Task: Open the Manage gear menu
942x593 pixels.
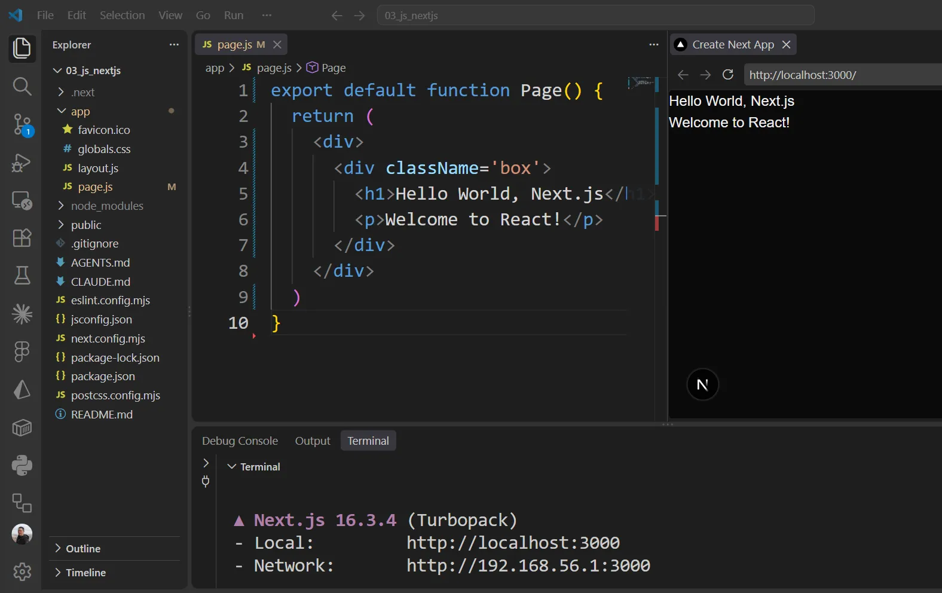Action: (22, 572)
